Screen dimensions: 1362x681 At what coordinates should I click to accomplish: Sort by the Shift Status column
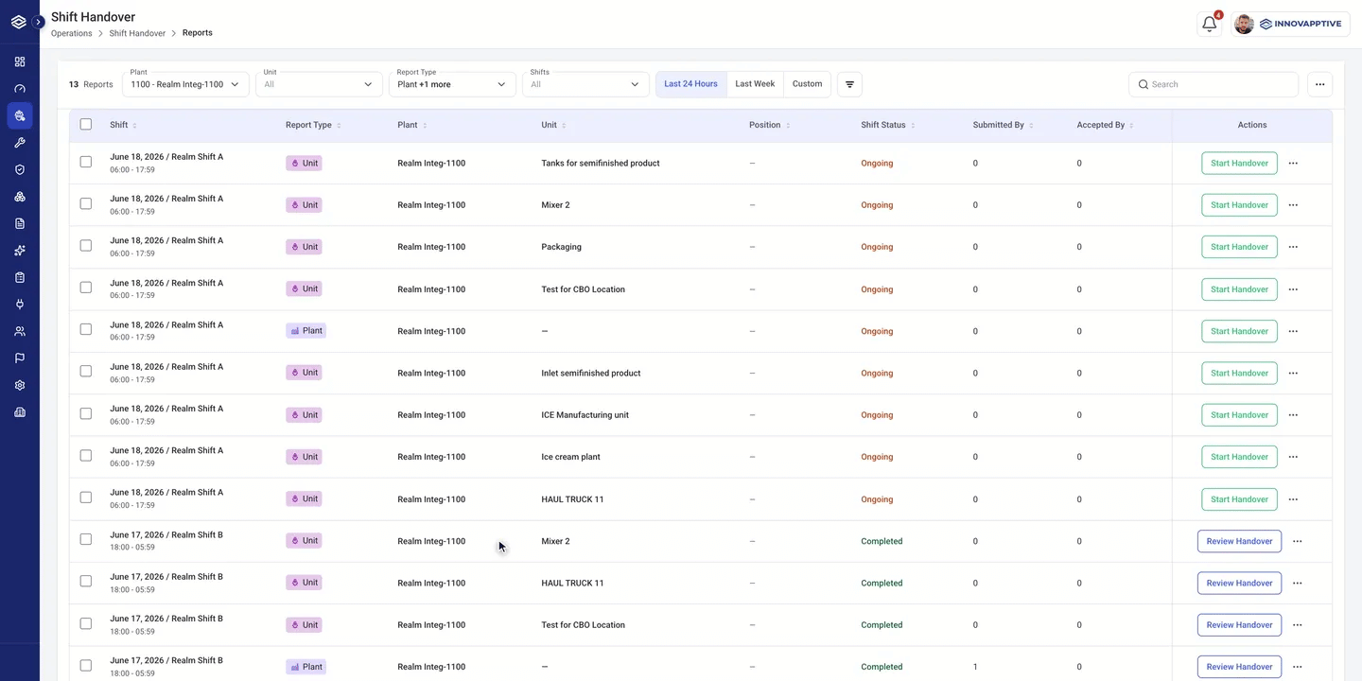click(887, 125)
